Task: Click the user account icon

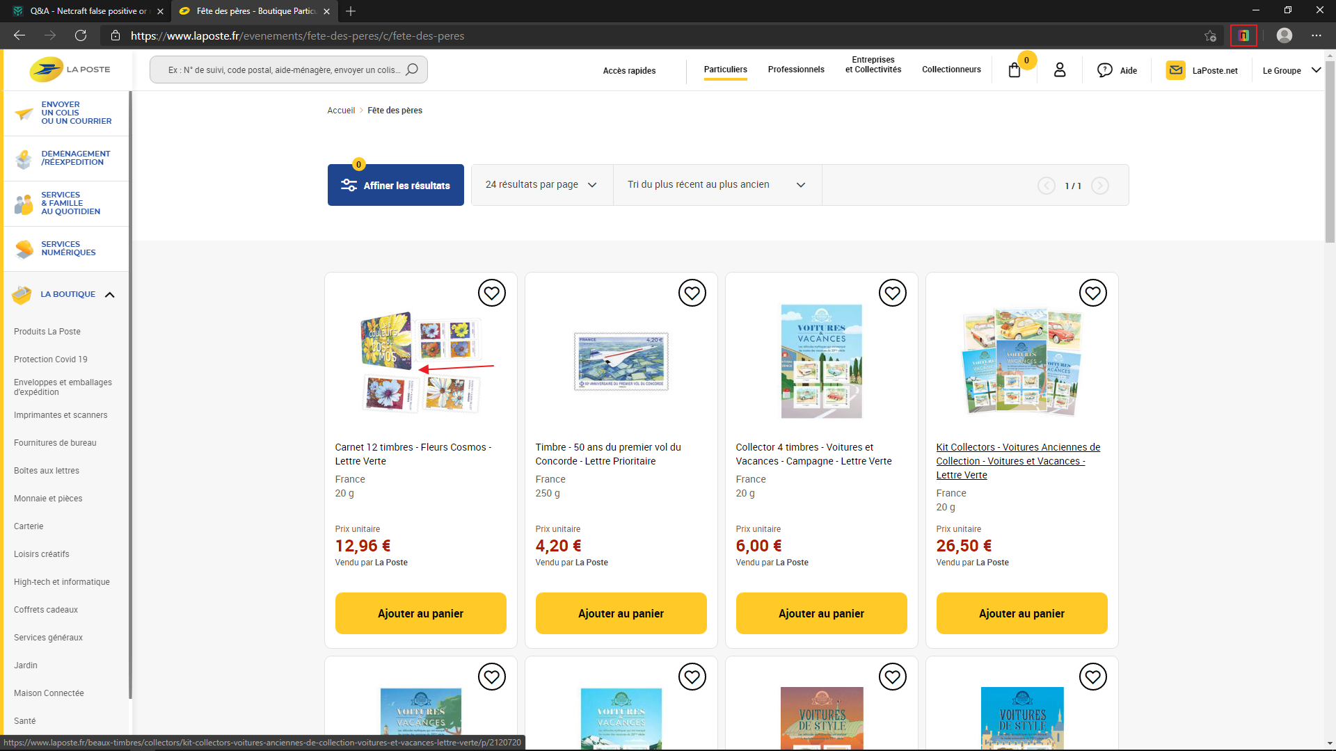Action: [1060, 70]
